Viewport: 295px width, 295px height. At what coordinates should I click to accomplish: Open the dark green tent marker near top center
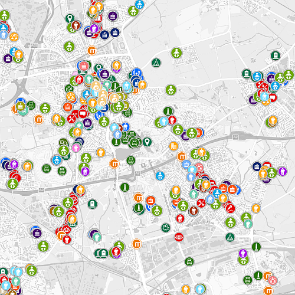(156, 63)
